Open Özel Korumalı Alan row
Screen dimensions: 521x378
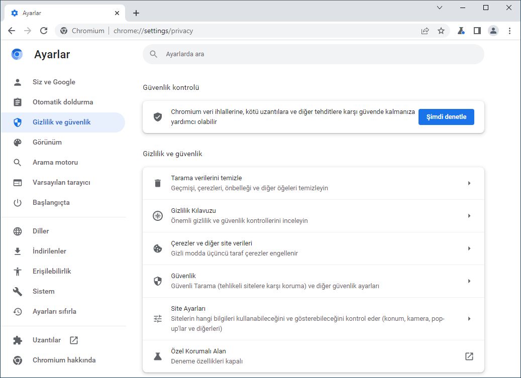pyautogui.click(x=314, y=356)
